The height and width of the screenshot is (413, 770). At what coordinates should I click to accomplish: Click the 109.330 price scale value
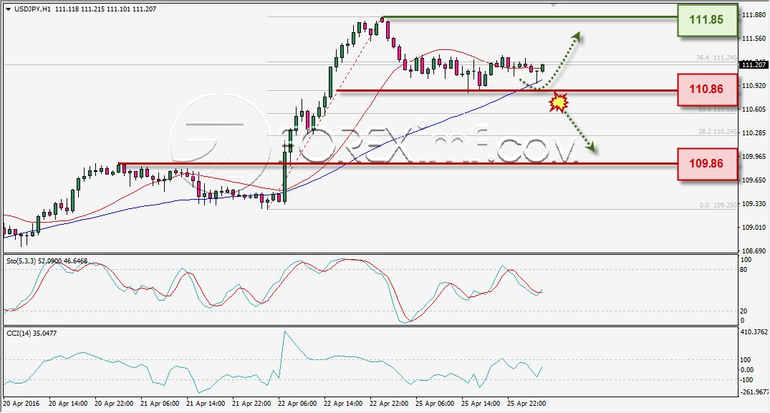coord(754,203)
